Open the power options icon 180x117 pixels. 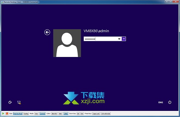[170, 102]
